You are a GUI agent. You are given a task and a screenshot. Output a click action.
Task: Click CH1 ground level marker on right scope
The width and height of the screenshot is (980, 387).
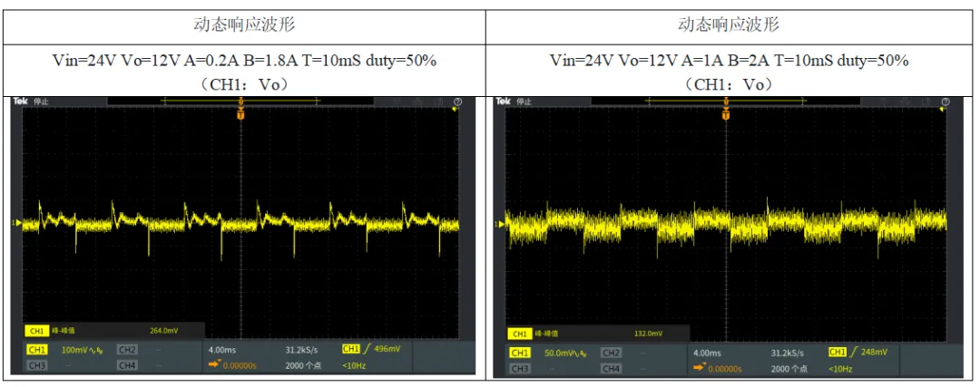pos(500,224)
